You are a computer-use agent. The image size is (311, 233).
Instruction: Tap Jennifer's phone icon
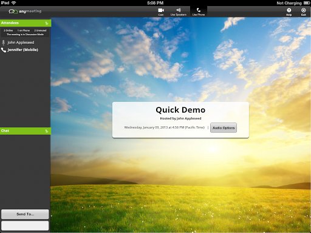[x=4, y=50]
